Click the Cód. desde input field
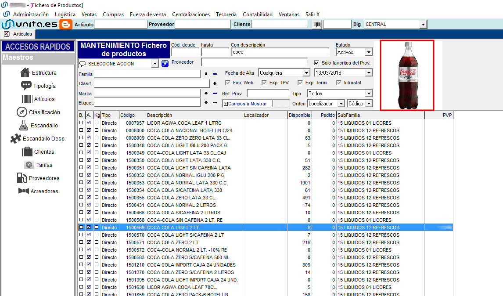 pos(185,52)
